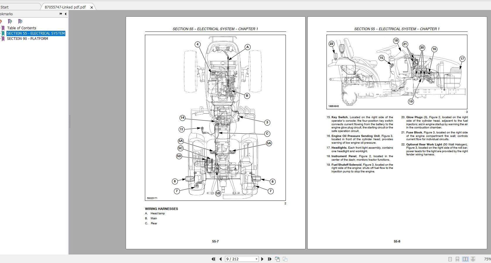Click item 15 Key Switch description

(x=360, y=124)
